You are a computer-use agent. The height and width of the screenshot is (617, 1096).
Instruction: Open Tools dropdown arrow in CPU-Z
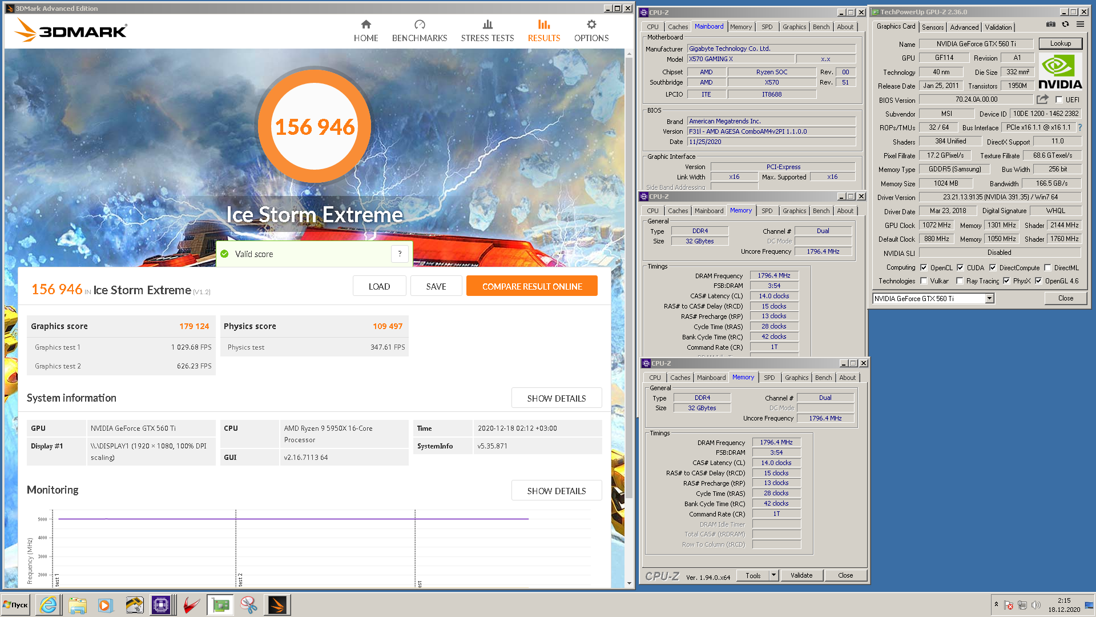[x=773, y=575]
